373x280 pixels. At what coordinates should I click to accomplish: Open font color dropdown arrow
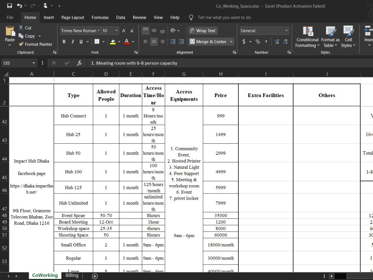(x=133, y=41)
